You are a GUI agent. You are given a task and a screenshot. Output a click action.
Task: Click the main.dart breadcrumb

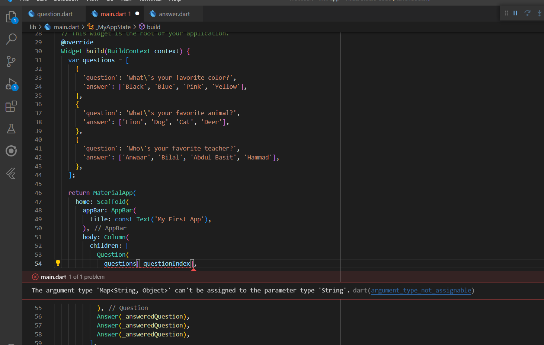66,27
